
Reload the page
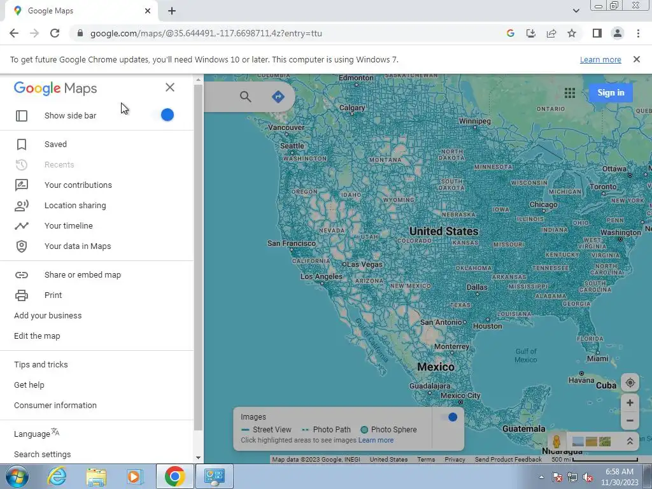click(55, 33)
